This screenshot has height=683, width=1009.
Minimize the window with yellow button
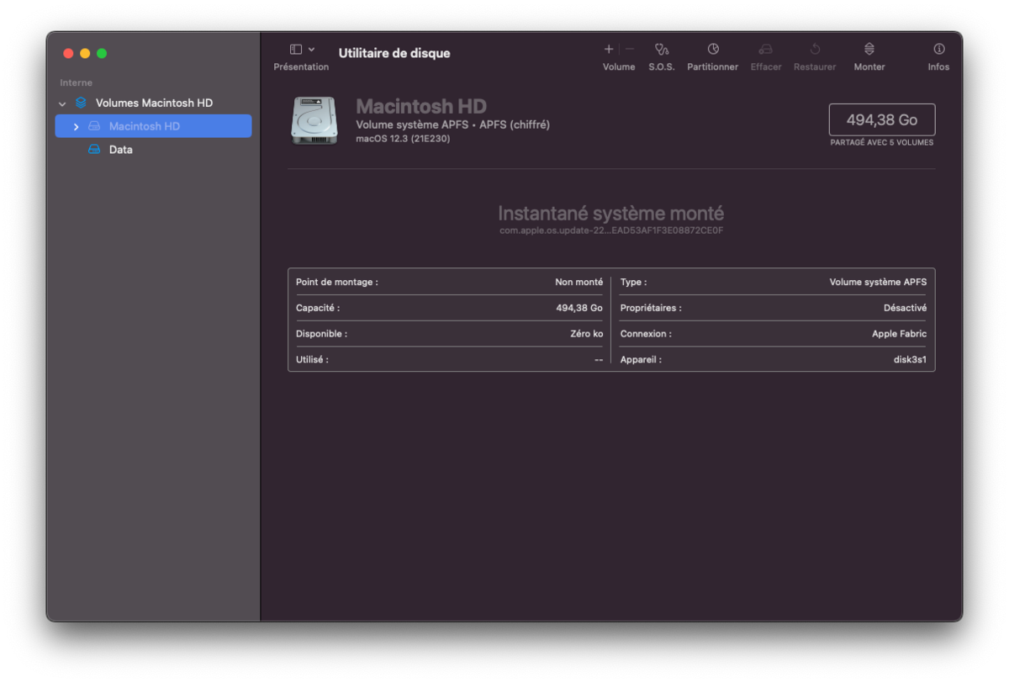[x=85, y=54]
